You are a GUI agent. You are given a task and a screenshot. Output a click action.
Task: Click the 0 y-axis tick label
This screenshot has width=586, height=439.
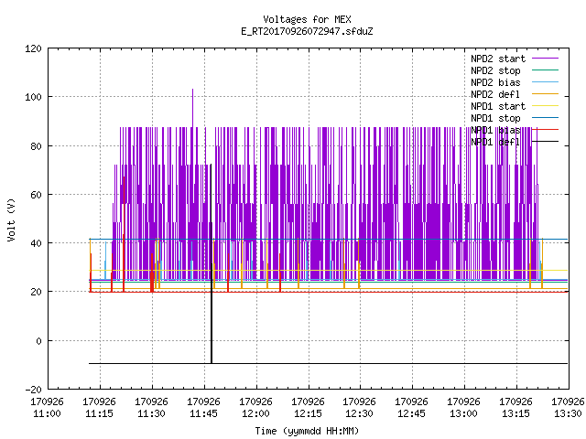tap(38, 341)
